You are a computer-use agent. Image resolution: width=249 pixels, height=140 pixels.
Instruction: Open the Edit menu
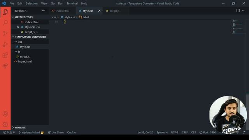[x=20, y=3]
